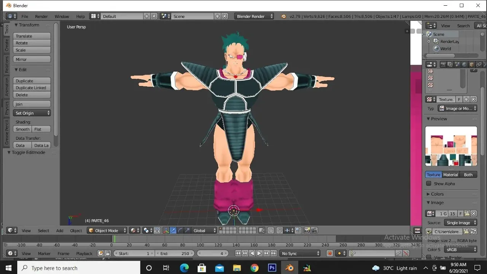Open the Object Mode dropdown

coord(107,231)
